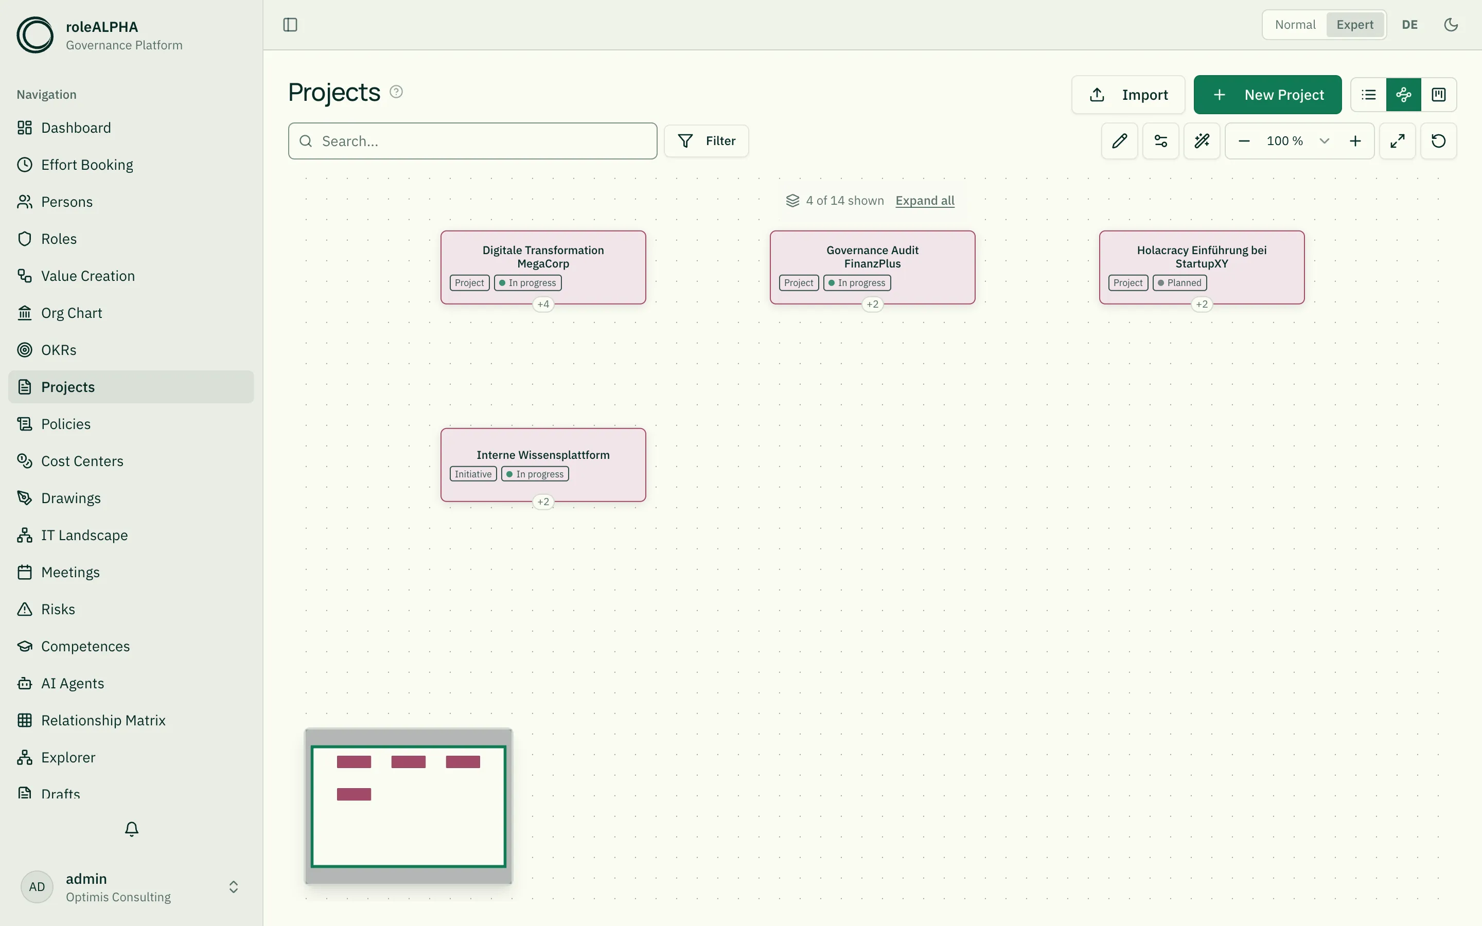Click the Projects help icon

coord(396,92)
